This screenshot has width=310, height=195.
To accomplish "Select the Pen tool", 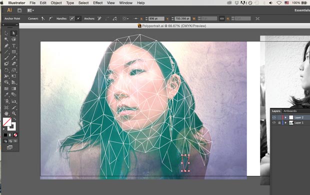I will click(x=6, y=45).
